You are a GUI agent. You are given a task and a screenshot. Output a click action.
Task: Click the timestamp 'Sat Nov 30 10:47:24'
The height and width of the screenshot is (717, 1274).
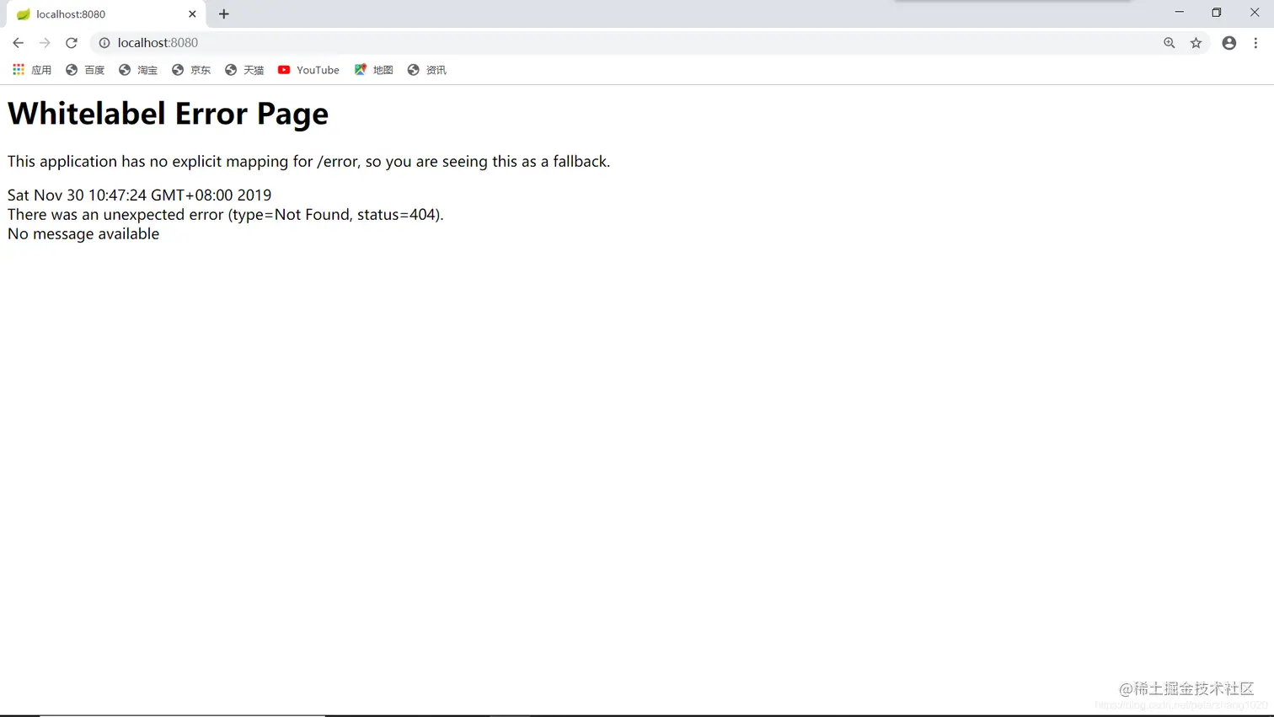[x=139, y=195]
